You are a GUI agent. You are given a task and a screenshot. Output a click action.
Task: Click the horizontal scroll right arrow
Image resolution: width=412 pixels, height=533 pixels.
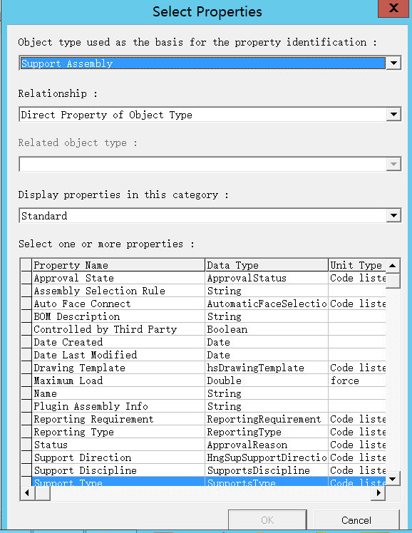(378, 493)
